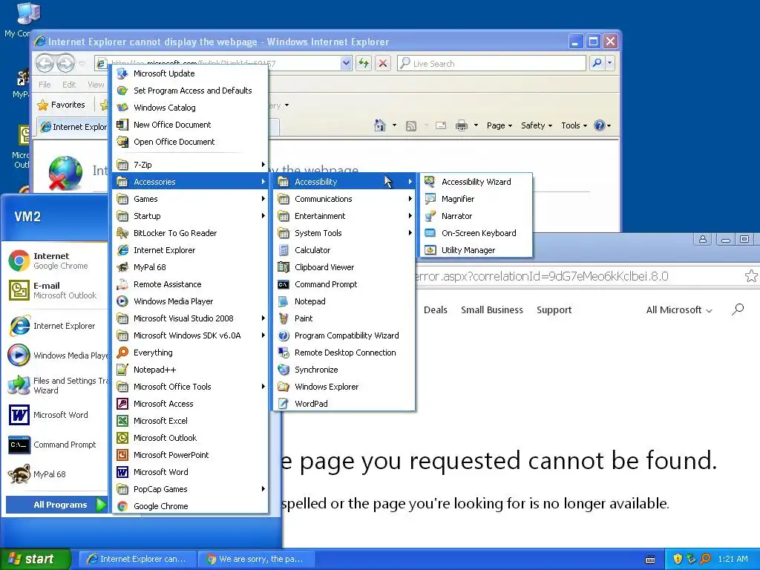The width and height of the screenshot is (760, 570).
Task: Click the Start button
Action: pos(35,559)
